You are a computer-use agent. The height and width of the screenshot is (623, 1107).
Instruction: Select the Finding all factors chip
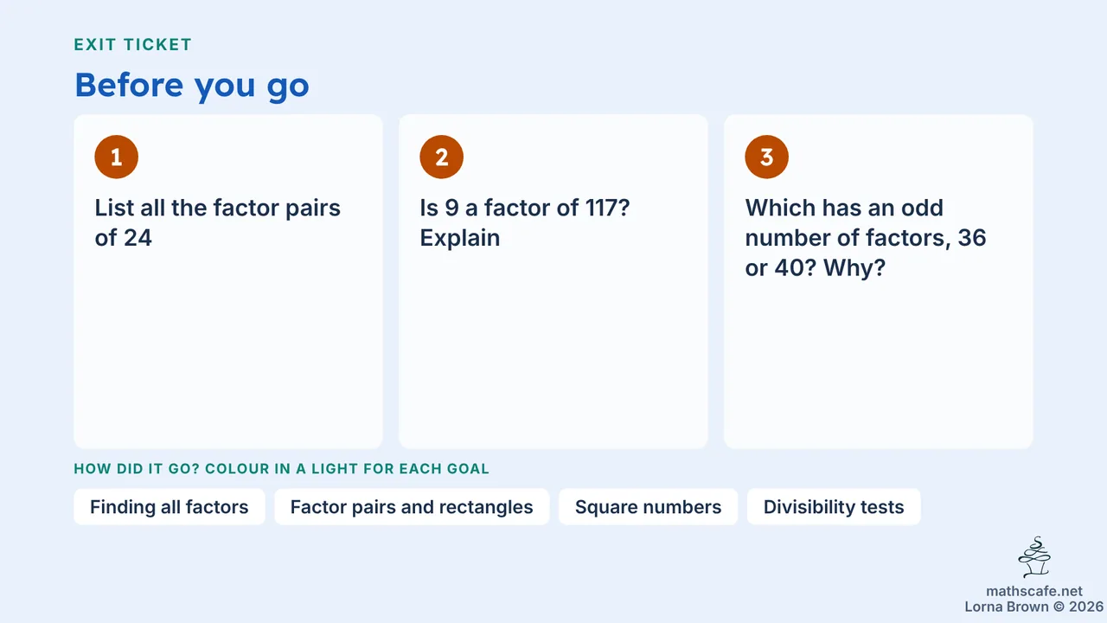[x=170, y=507]
